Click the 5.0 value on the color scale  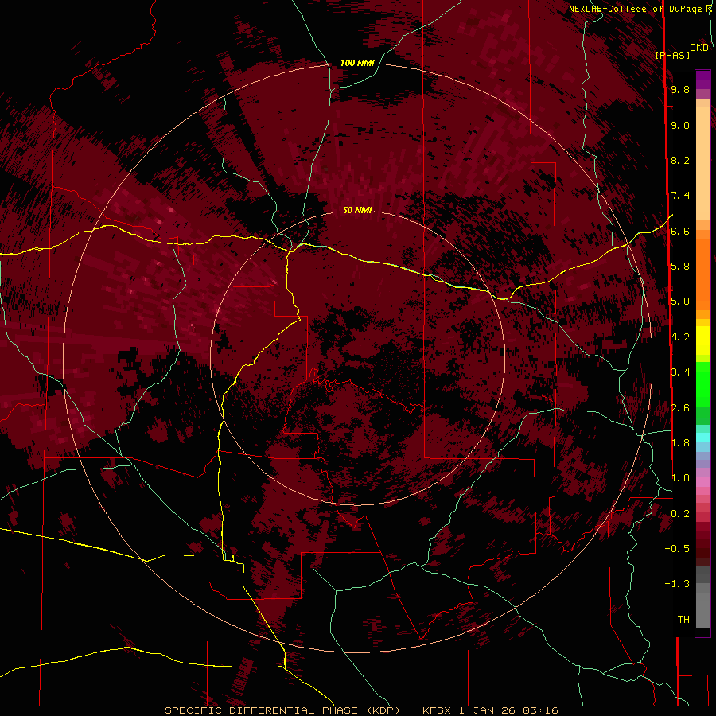tap(680, 302)
